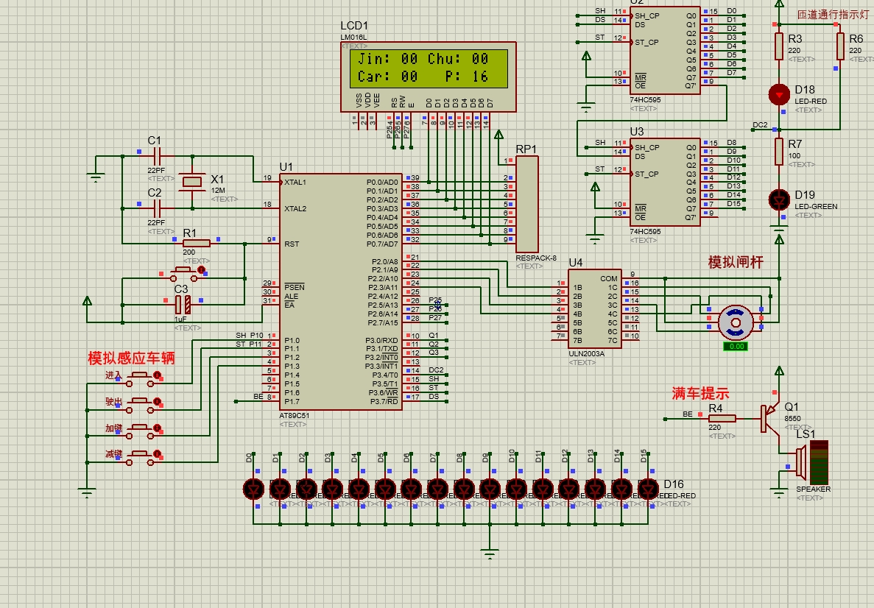Click the motor '0.00' angle readout
Screen dimensions: 874x608
[736, 346]
